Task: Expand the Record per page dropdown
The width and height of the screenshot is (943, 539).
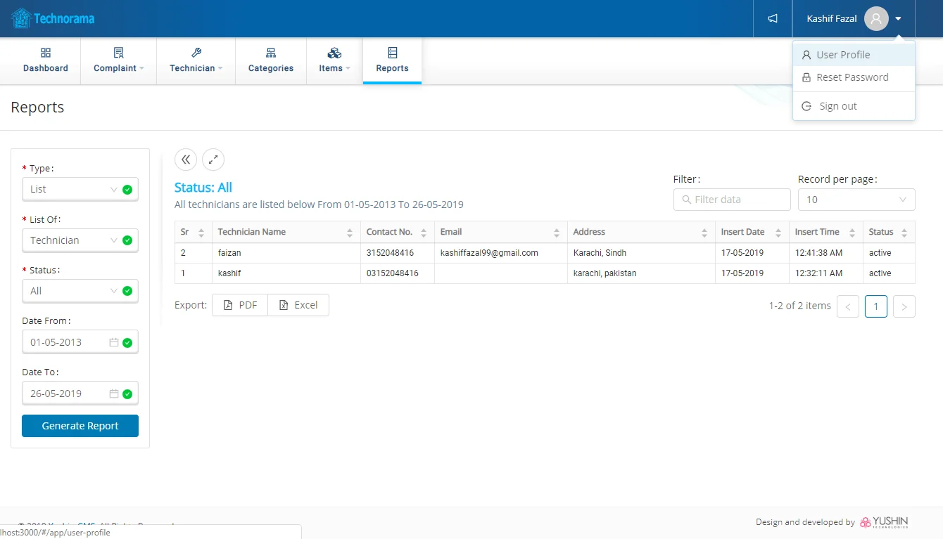Action: (x=856, y=200)
